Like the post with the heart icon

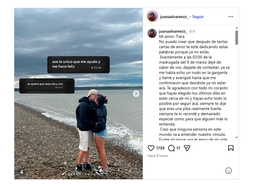(151, 148)
